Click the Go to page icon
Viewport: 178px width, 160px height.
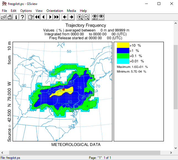pyautogui.click(x=31, y=17)
